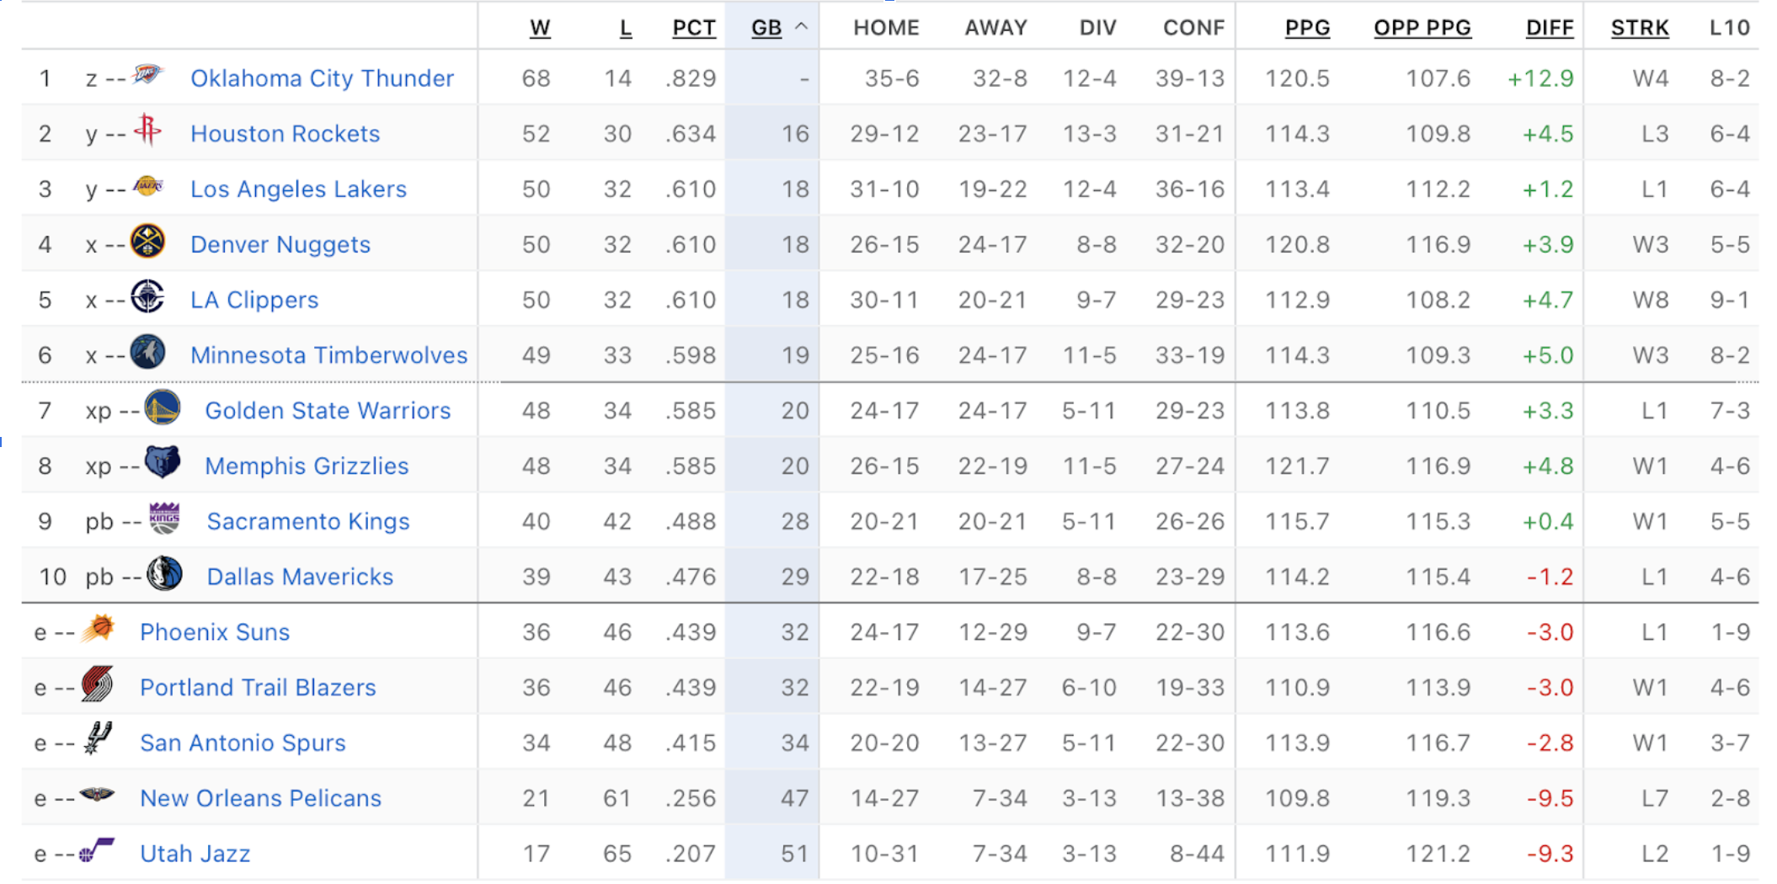Click the Minnesota Timberwolves logo icon
The width and height of the screenshot is (1777, 884).
tap(148, 353)
